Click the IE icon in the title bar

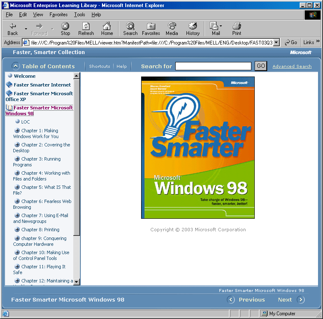(x=5, y=5)
